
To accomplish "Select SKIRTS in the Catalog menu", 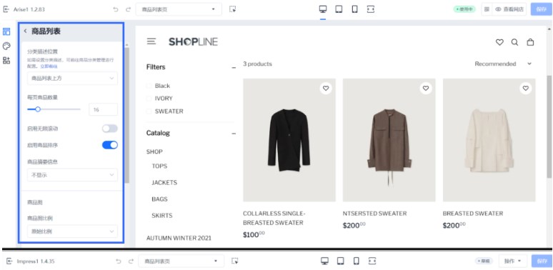I will click(x=162, y=216).
